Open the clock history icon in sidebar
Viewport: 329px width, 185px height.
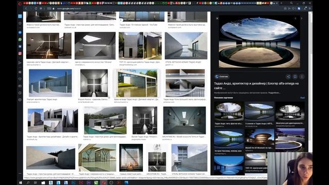pyautogui.click(x=20, y=93)
